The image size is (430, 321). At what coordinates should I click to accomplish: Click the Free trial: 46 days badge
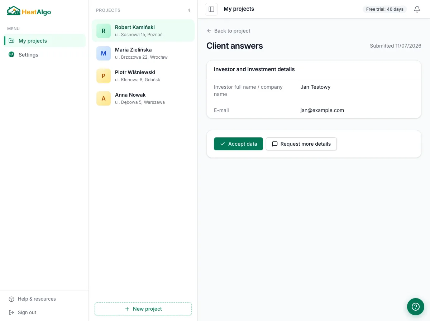click(385, 9)
